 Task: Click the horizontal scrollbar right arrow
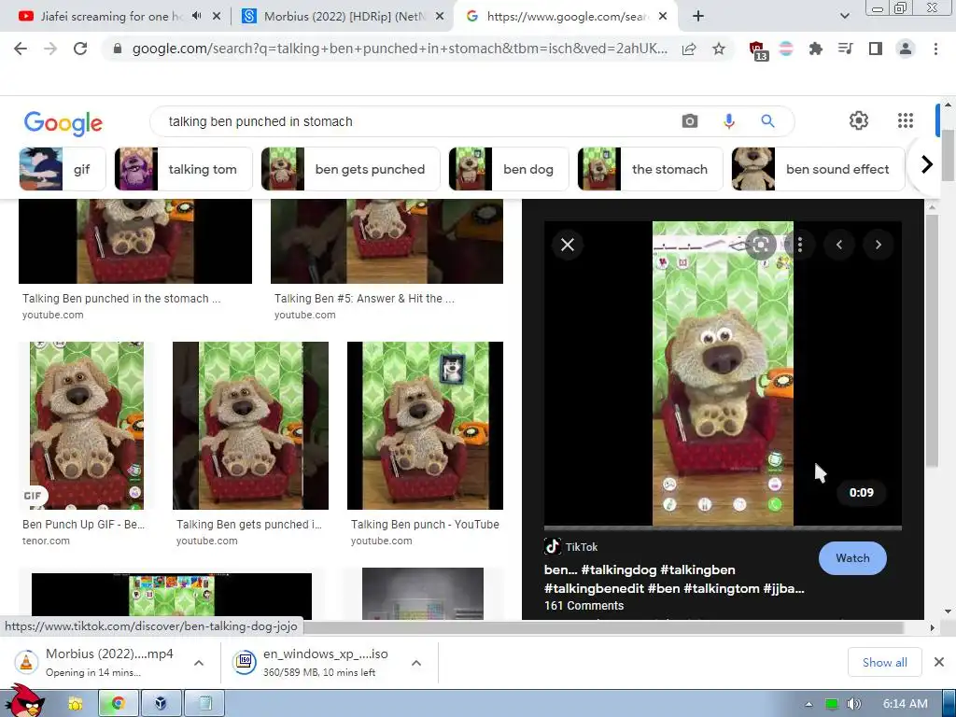932,627
